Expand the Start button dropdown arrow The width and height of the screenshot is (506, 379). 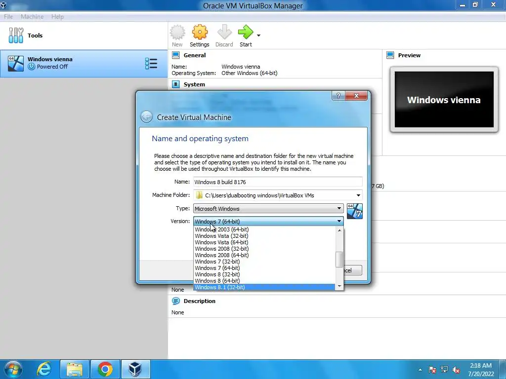click(258, 36)
